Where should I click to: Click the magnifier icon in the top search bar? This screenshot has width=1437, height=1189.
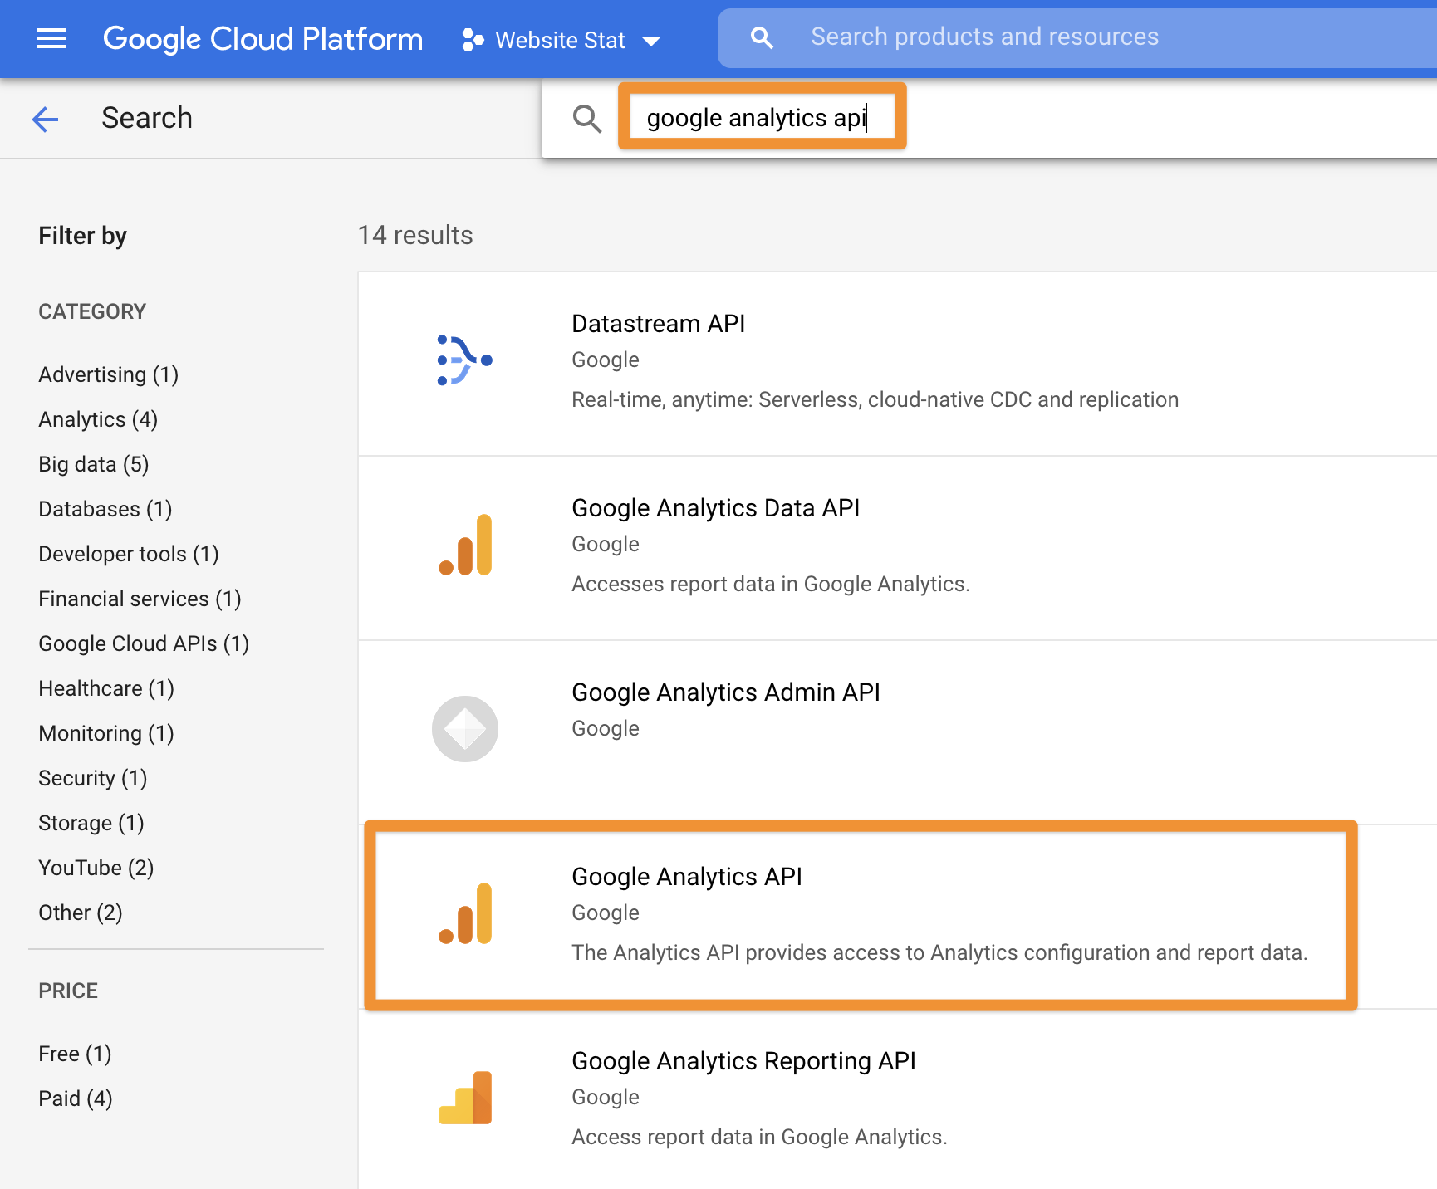pos(762,37)
